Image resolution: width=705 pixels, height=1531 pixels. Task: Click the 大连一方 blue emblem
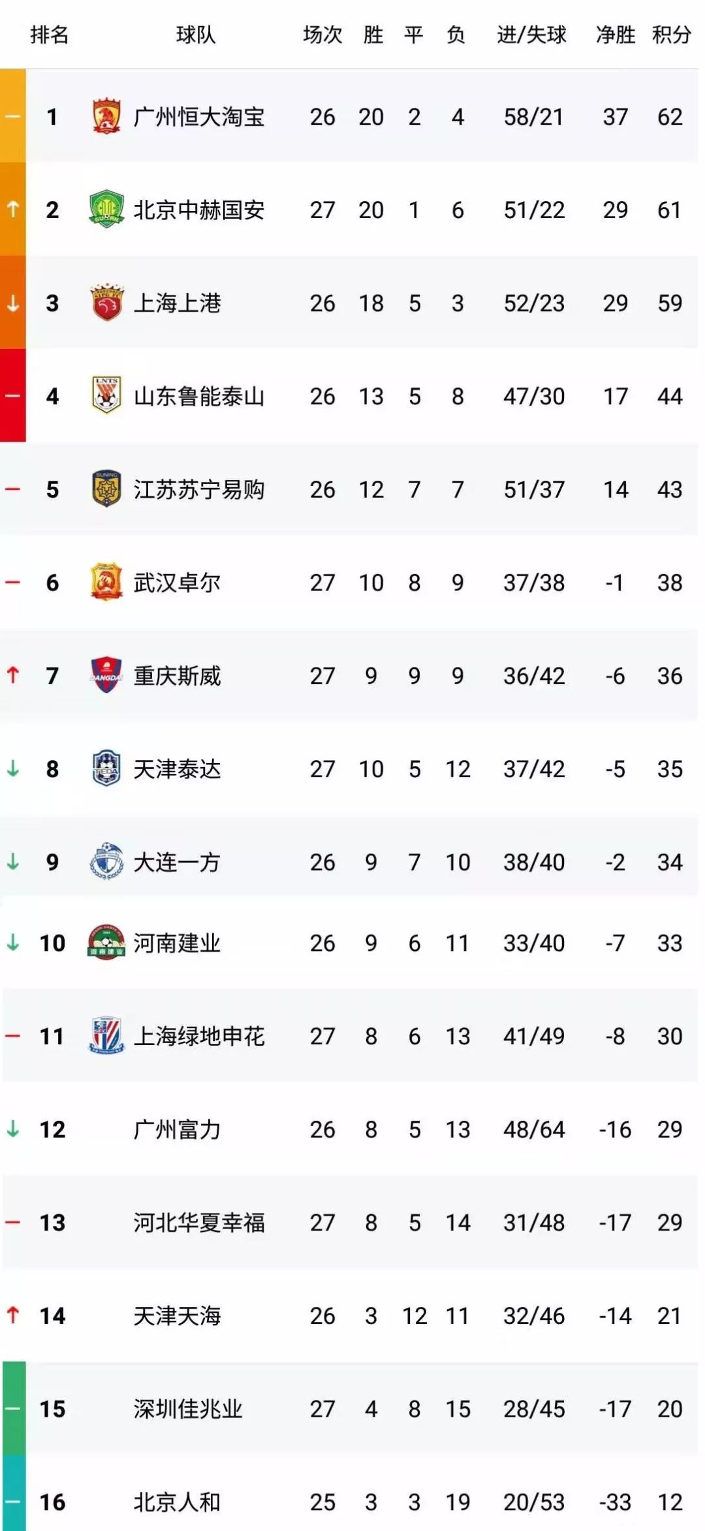tap(106, 862)
